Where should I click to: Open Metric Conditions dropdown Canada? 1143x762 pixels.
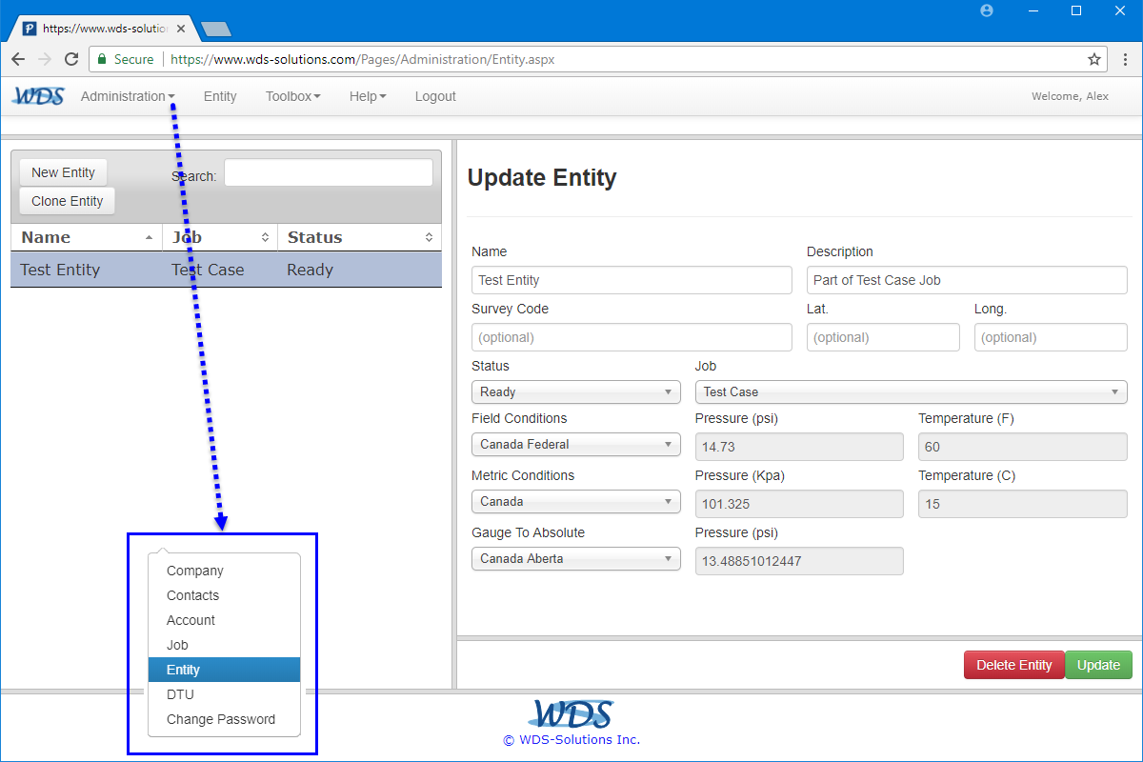(x=576, y=501)
